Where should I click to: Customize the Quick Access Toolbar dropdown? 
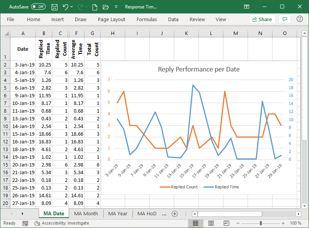[116, 7]
